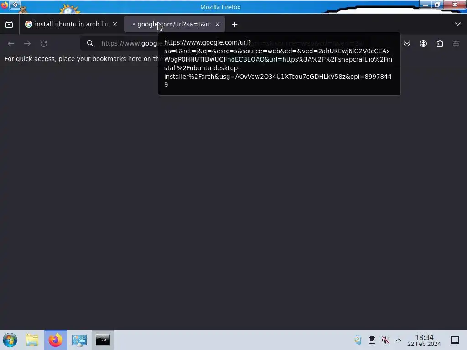Switch to 'install ubuntu in arch' tab
Image resolution: width=467 pixels, height=350 pixels.
(x=72, y=25)
